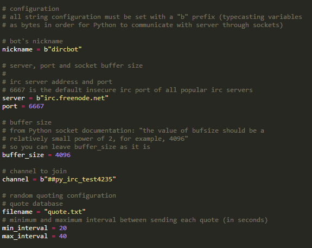
Task: Click the channel string ##py_irc_test4235
Action: pyautogui.click(x=78, y=179)
